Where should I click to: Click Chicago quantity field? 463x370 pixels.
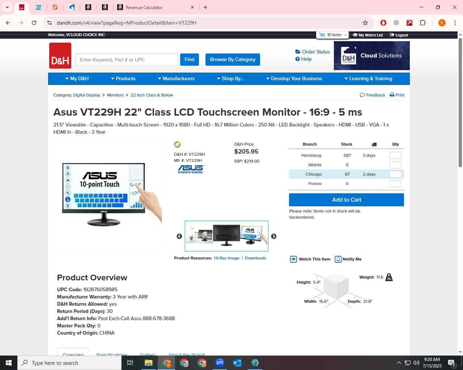point(395,174)
